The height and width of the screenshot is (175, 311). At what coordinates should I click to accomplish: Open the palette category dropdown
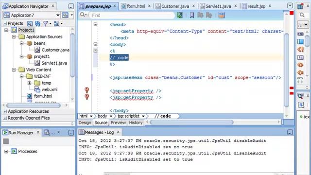pyautogui.click(x=303, y=25)
